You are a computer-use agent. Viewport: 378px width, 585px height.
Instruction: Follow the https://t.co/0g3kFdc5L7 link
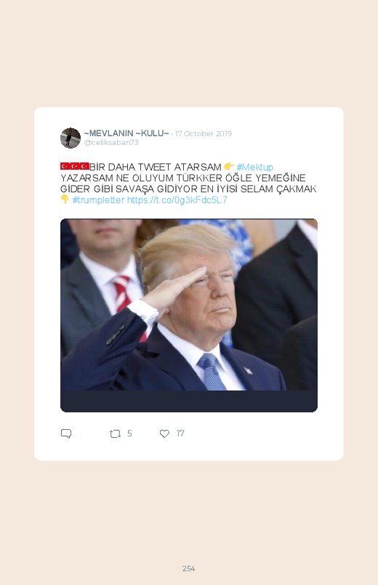tap(177, 200)
